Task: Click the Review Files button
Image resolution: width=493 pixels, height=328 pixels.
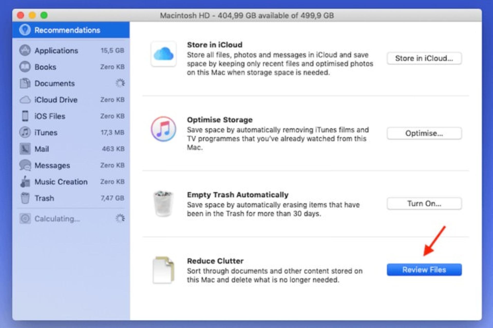Action: point(424,270)
